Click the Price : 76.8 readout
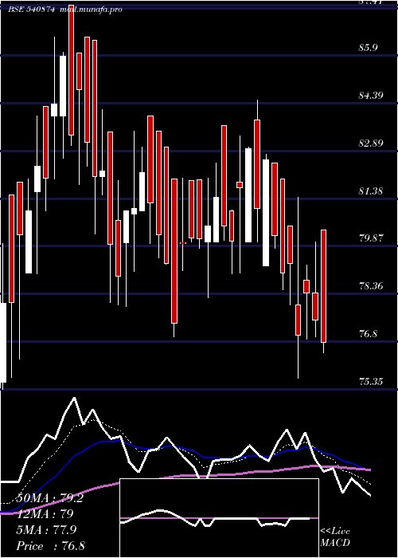The height and width of the screenshot is (558, 398). 50,546
